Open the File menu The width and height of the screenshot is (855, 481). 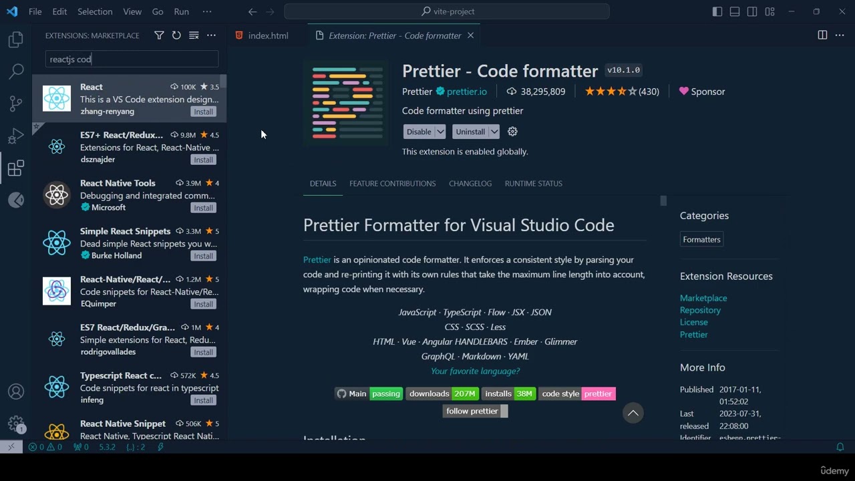click(35, 11)
